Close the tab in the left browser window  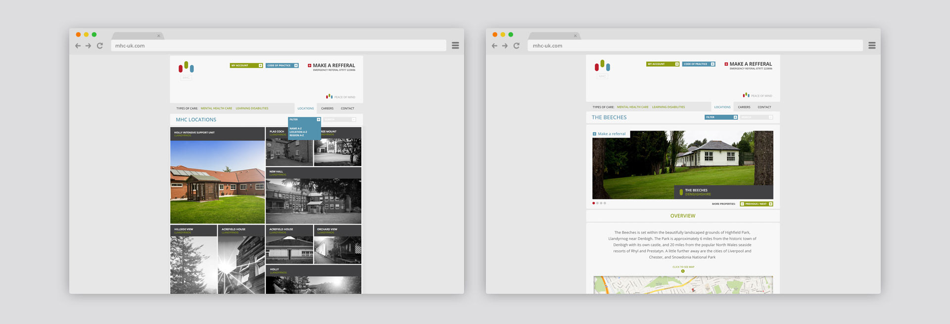(x=159, y=36)
